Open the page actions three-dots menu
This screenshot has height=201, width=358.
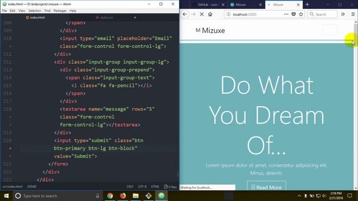click(x=286, y=14)
